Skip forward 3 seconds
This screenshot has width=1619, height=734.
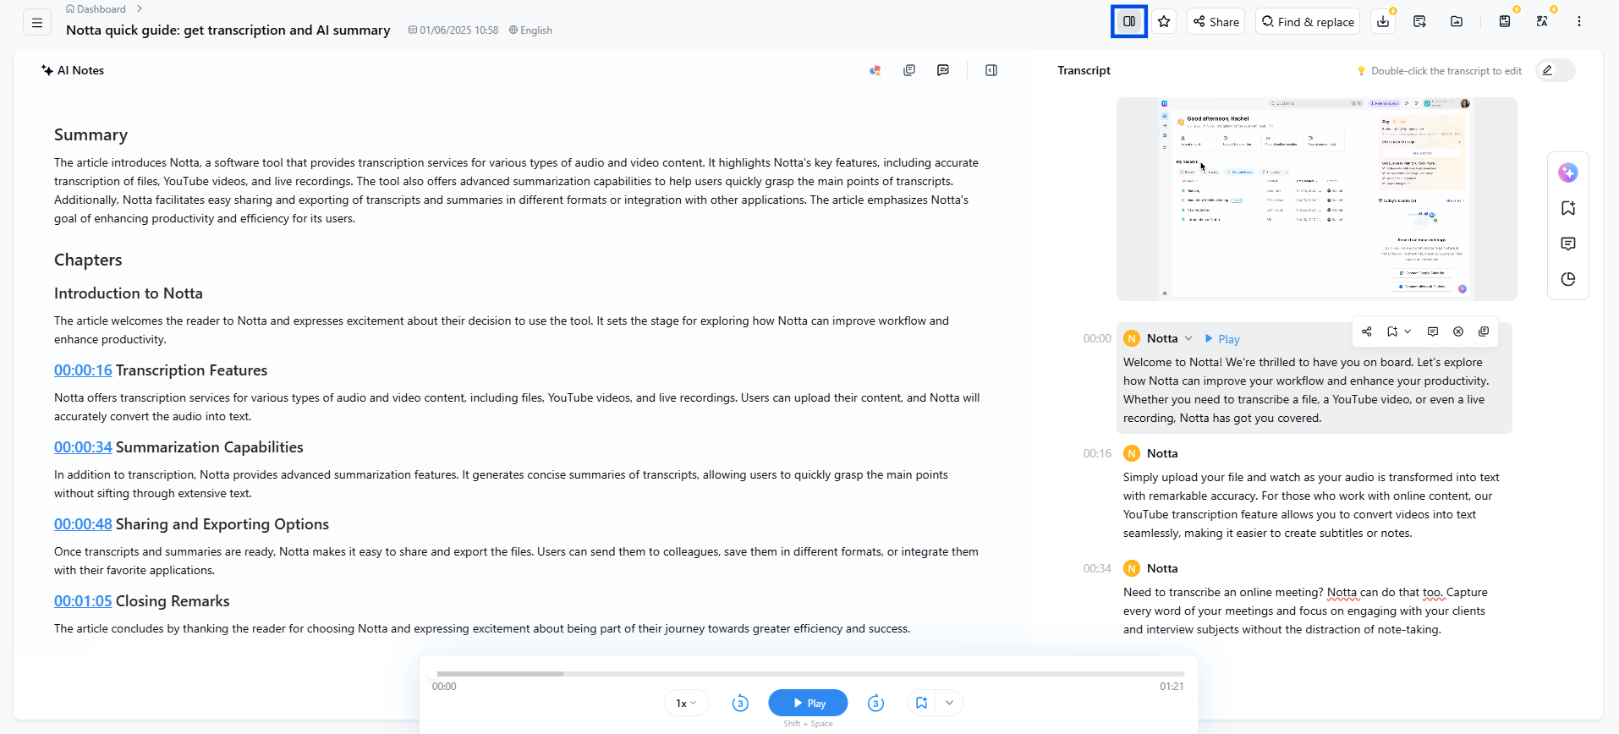pos(875,703)
